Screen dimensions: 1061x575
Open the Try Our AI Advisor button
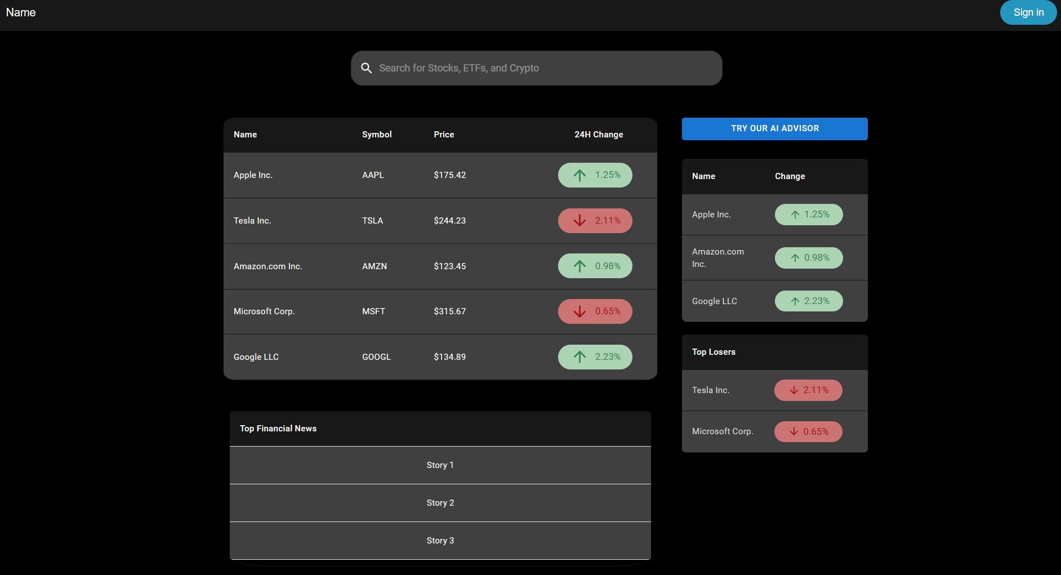pos(774,128)
